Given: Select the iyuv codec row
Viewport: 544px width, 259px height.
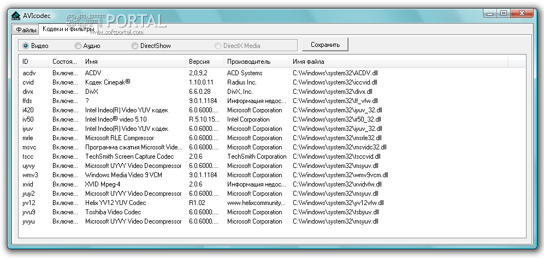Looking at the screenshot, I should [271, 129].
